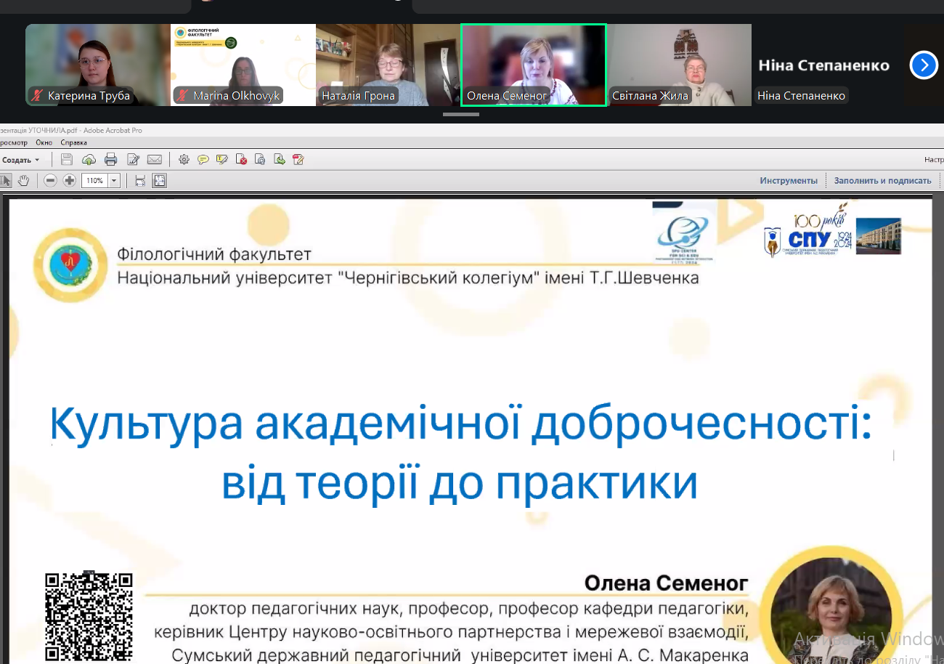This screenshot has width=944, height=664.
Task: Open the Инструменты panel
Action: (788, 181)
